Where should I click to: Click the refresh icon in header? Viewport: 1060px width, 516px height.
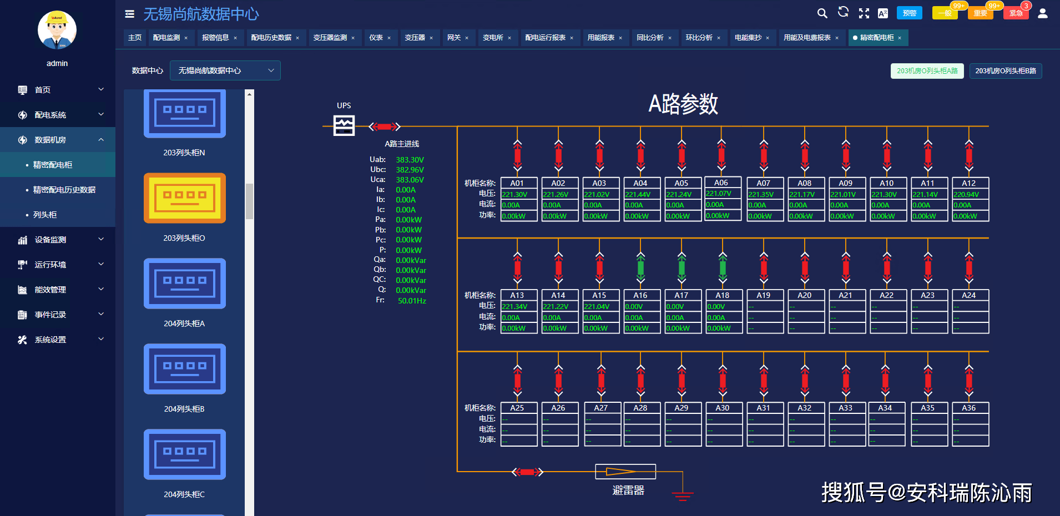pos(843,12)
